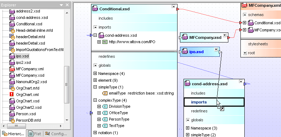The height and width of the screenshot is (137, 281).
Task: Collapse globals section in Conditional.xsd
Action: coord(96,65)
